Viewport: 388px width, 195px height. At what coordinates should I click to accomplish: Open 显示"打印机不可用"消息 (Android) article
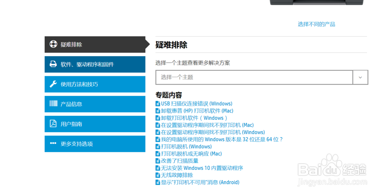(x=200, y=182)
